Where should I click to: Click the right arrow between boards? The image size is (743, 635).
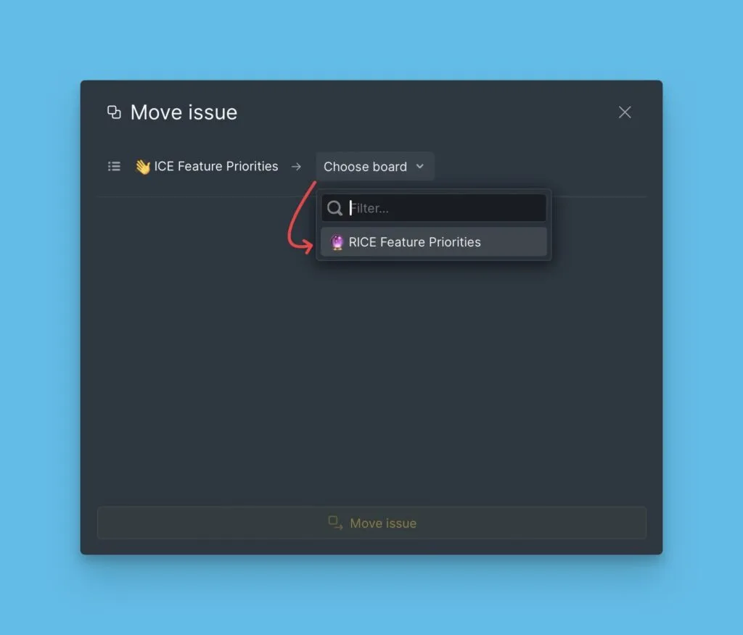click(296, 167)
